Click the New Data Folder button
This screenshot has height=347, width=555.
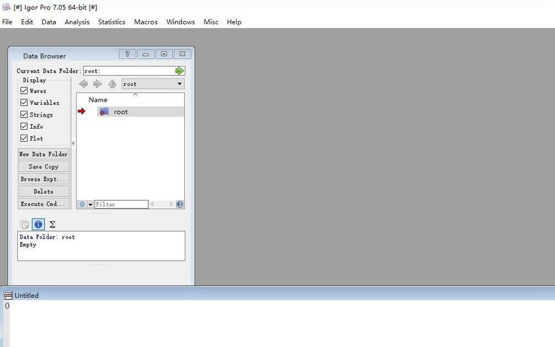coord(44,154)
